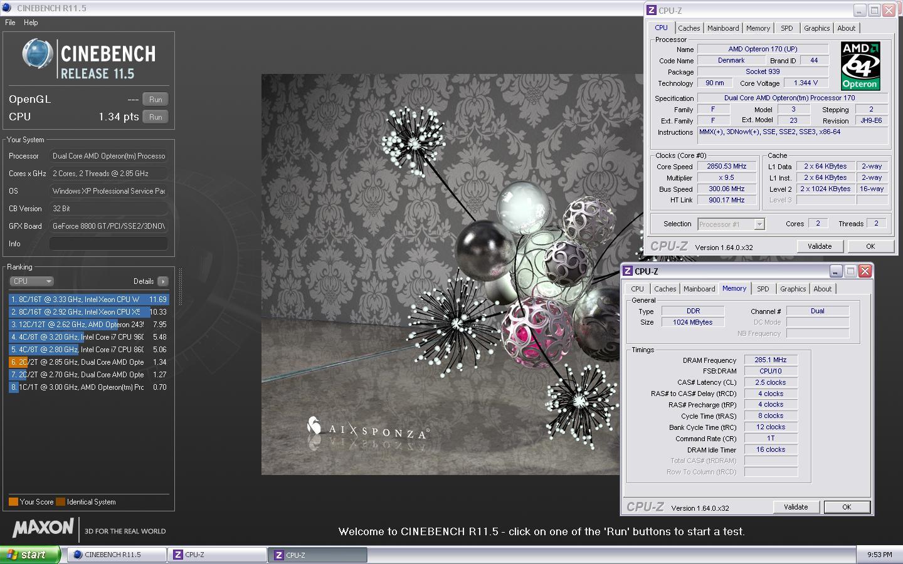Viewport: 903px width, 564px height.
Task: Click the Core Speed value 2850.53 MHz
Action: (727, 167)
